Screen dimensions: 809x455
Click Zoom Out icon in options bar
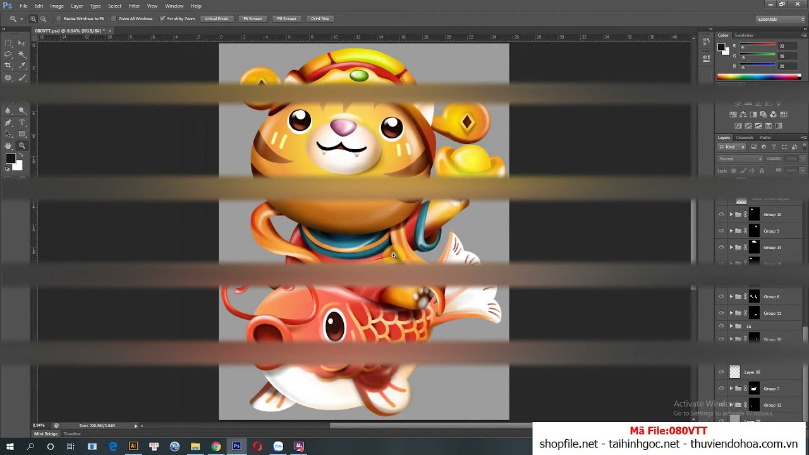[x=42, y=19]
